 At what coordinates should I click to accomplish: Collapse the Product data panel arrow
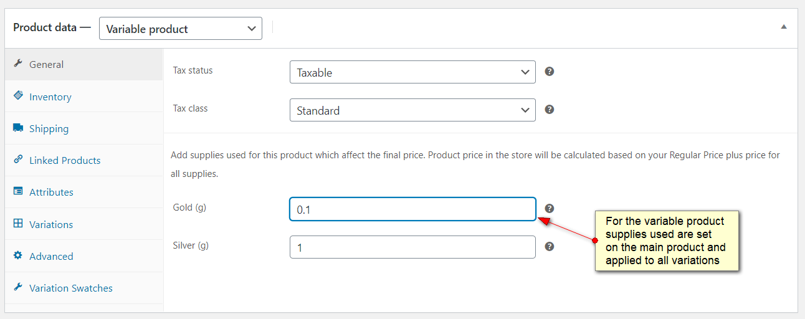click(784, 27)
